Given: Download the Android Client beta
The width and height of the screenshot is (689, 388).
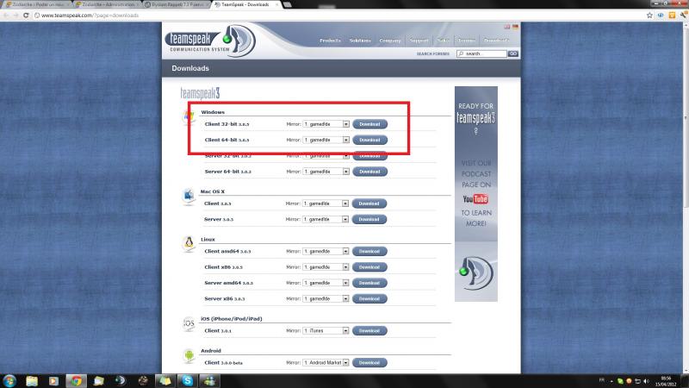Looking at the screenshot, I should 369,363.
